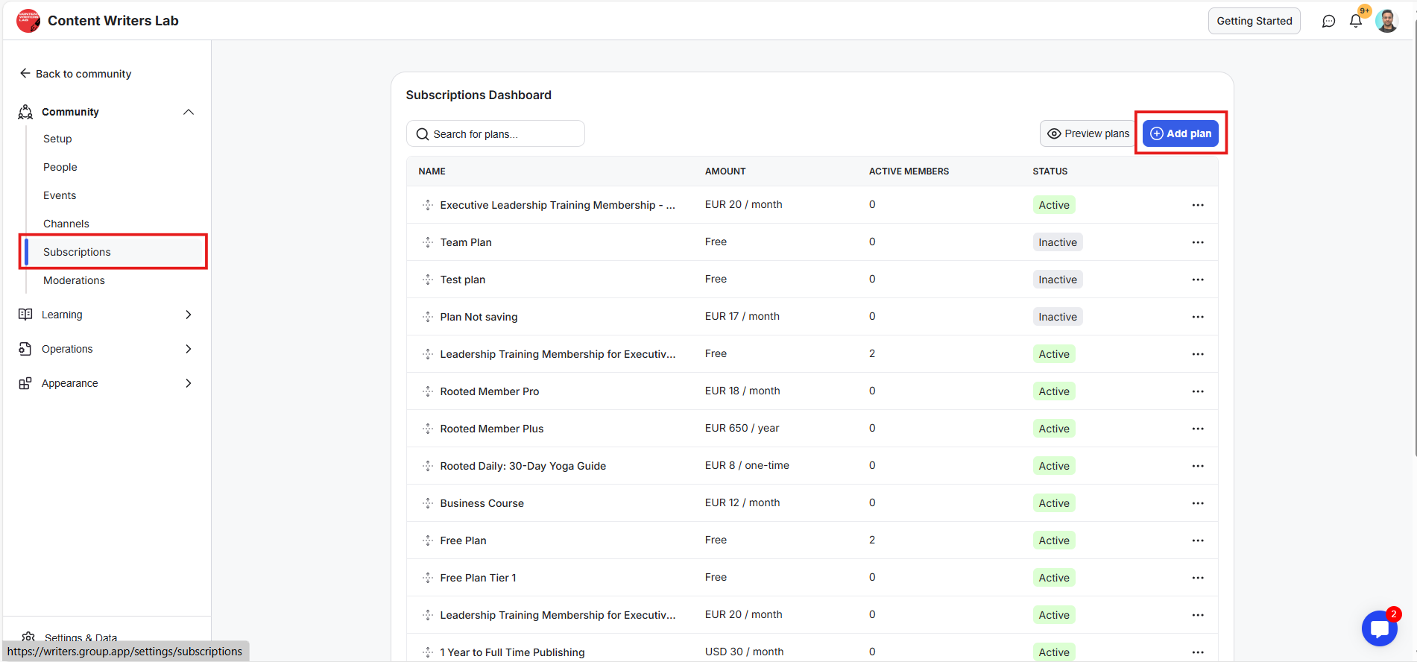1417x662 pixels.
Task: Expand the Appearance section
Action: (x=189, y=383)
